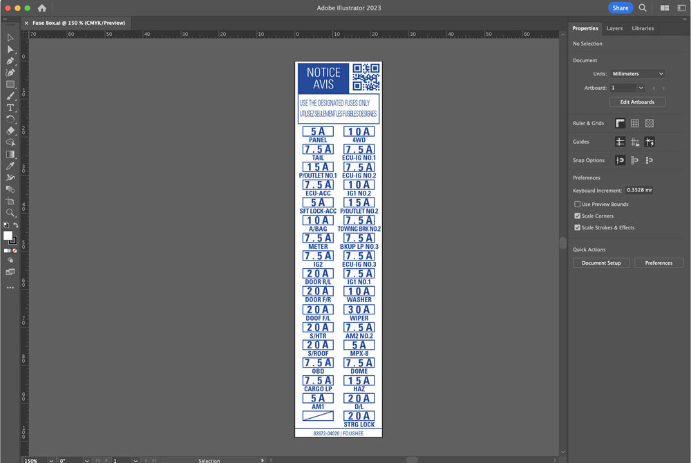The height and width of the screenshot is (463, 691).
Task: Switch to the Properties tab
Action: click(585, 28)
